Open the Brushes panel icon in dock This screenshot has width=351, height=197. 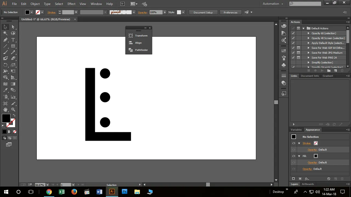pos(284,58)
